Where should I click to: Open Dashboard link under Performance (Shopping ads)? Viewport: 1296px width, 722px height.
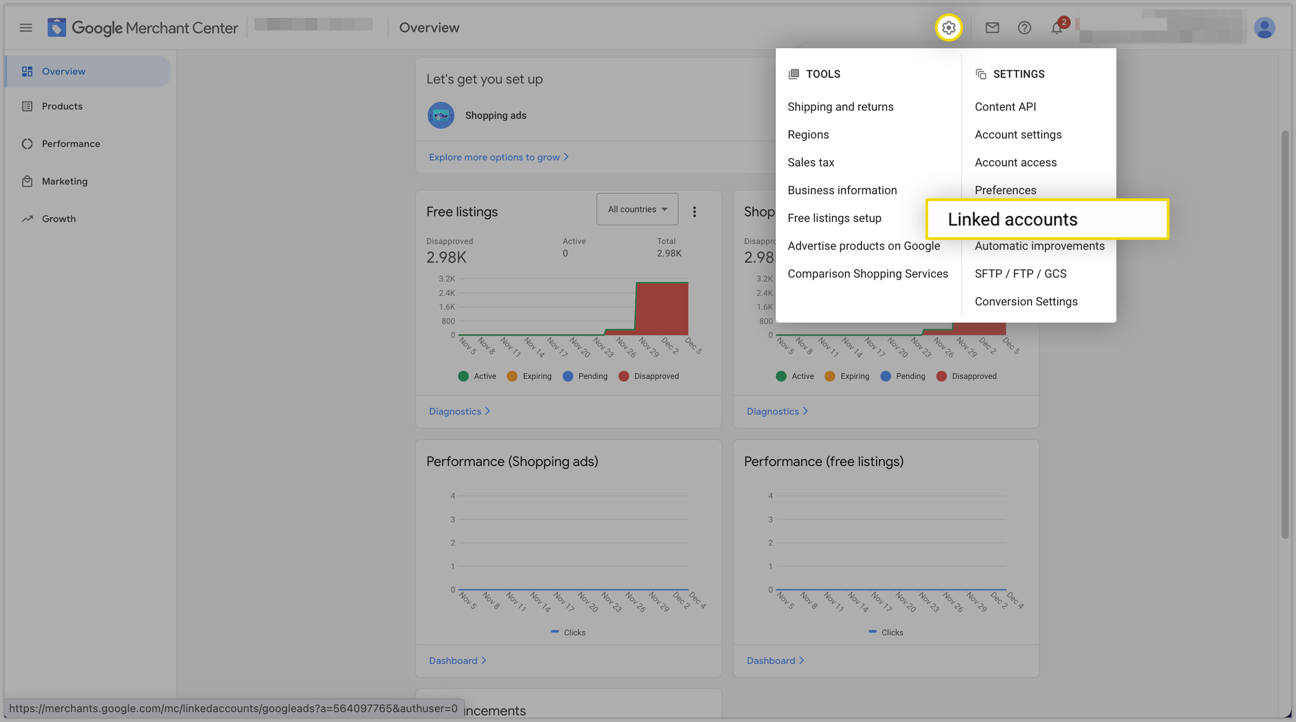coord(457,660)
